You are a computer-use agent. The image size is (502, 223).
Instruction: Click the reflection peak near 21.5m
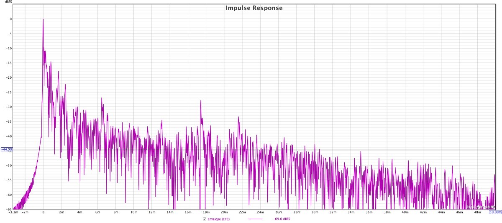(x=238, y=118)
